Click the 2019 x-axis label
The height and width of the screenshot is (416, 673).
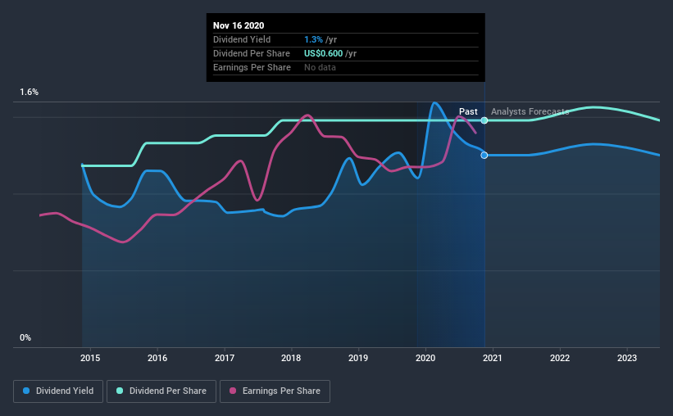(x=358, y=358)
